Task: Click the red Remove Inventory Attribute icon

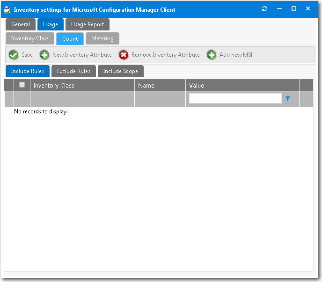Action: click(x=124, y=55)
